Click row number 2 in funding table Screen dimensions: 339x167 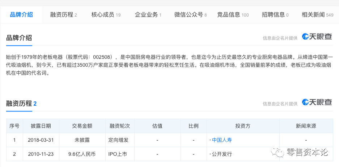14,154
